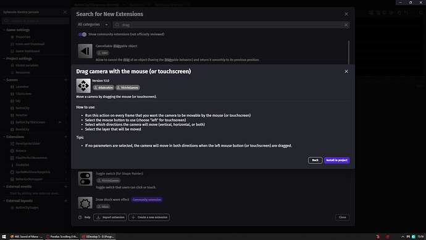Click the Close button at dialog bottom

click(342, 217)
